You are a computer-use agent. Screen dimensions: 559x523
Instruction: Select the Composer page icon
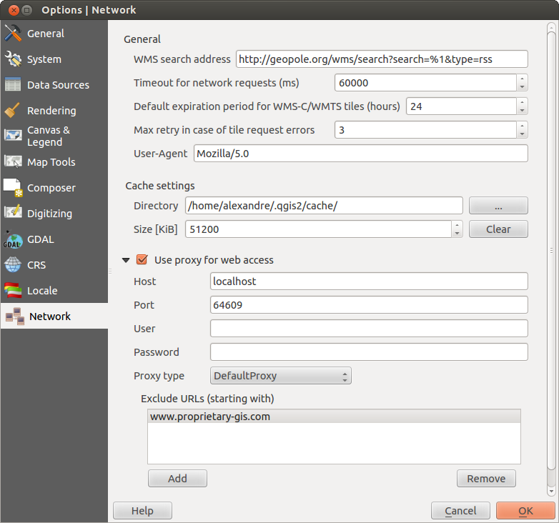coord(13,188)
